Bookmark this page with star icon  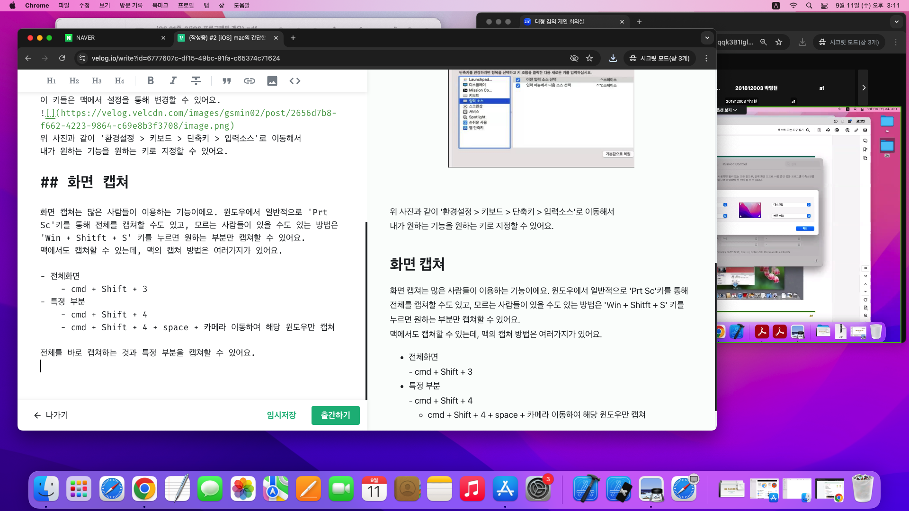(x=589, y=58)
